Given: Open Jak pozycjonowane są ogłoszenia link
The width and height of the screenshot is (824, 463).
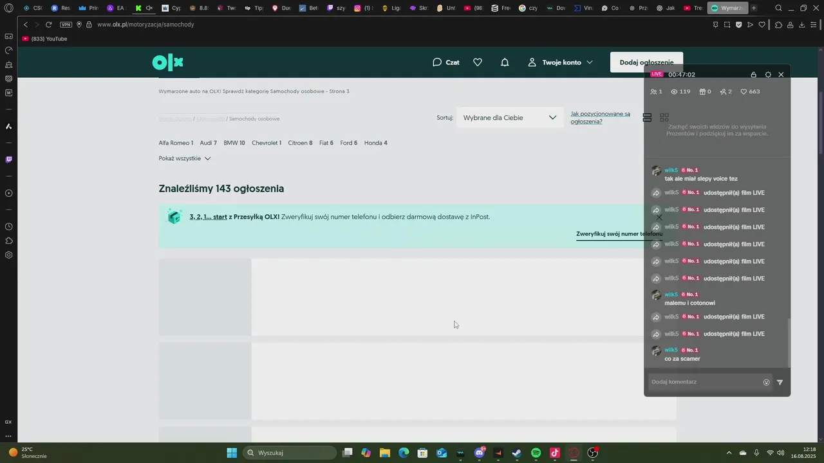Looking at the screenshot, I should tap(600, 118).
